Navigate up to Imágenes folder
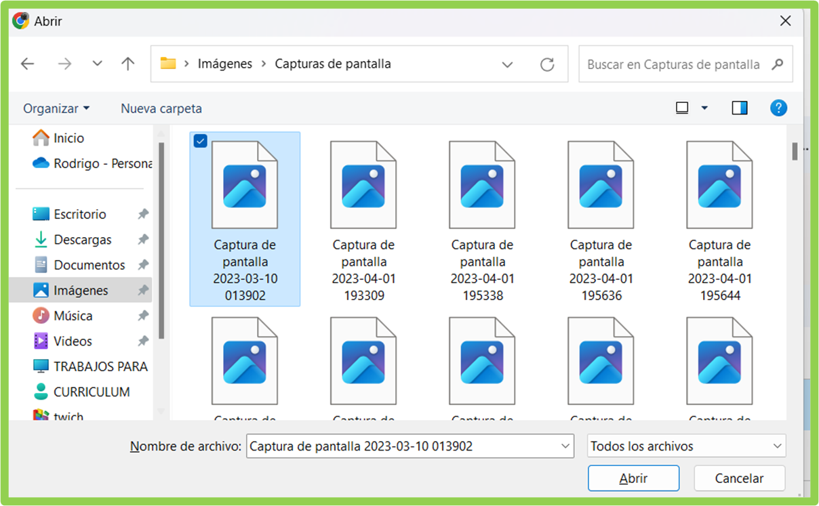Image resolution: width=819 pixels, height=506 pixels. [127, 63]
